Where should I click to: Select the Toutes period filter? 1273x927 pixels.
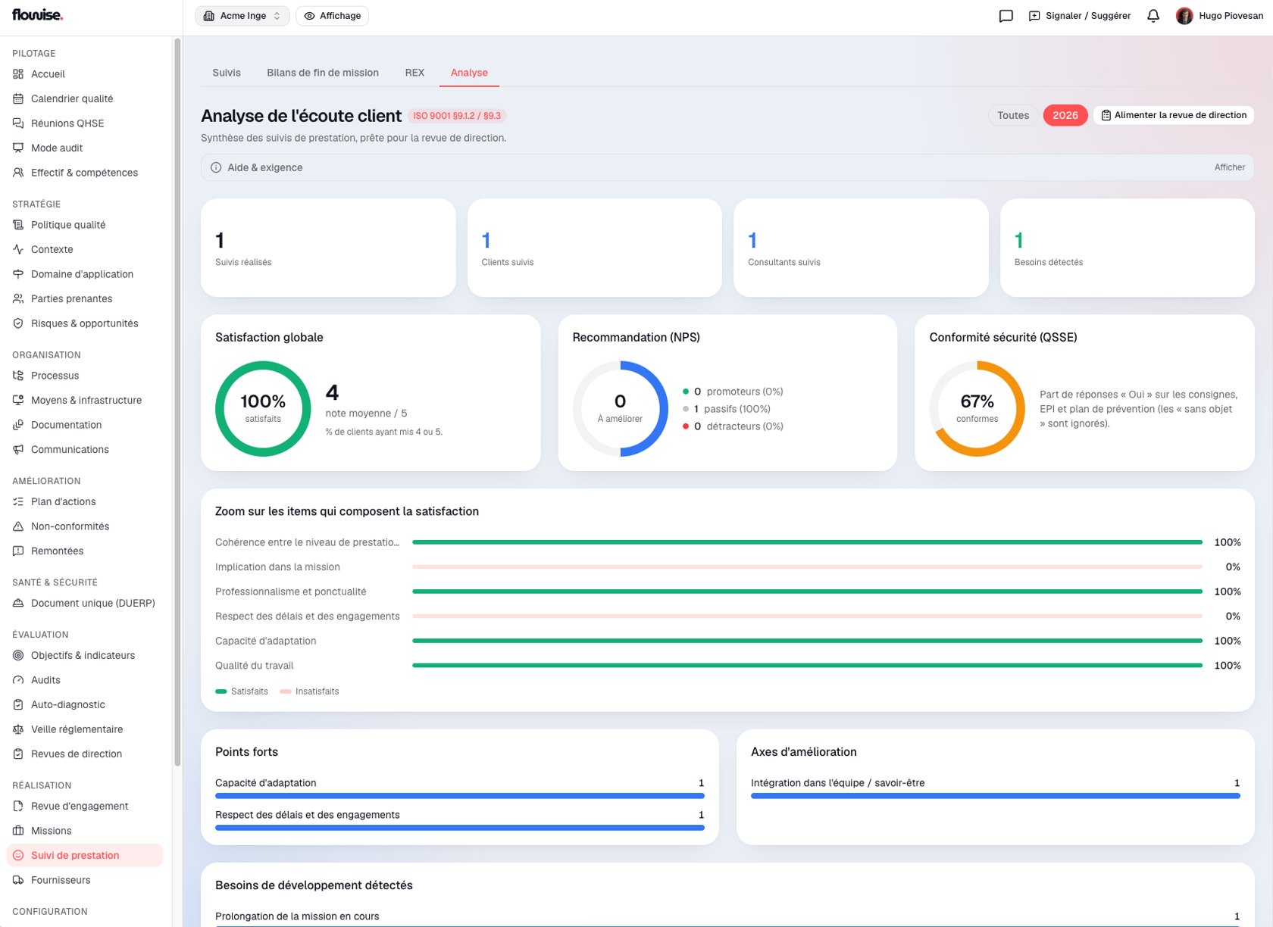1013,115
